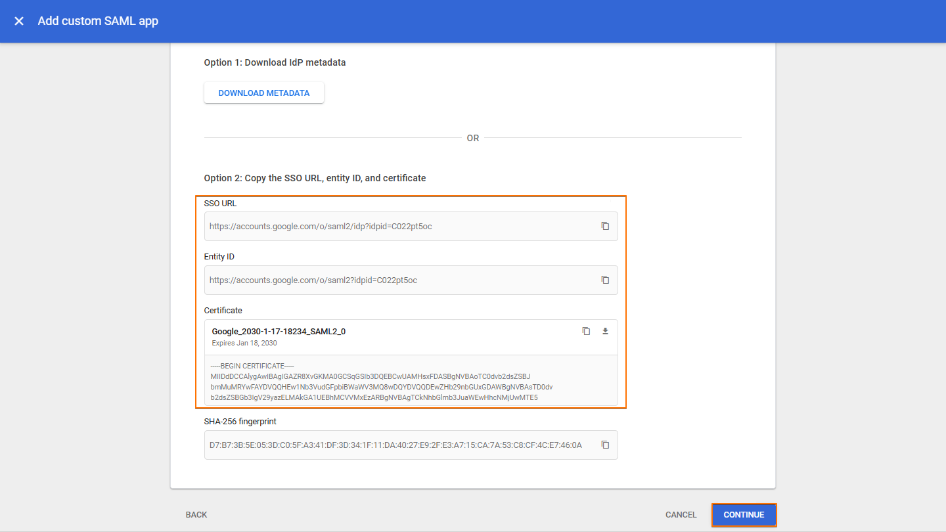Go BACK to the previous step
This screenshot has height=532, width=946.
click(196, 515)
